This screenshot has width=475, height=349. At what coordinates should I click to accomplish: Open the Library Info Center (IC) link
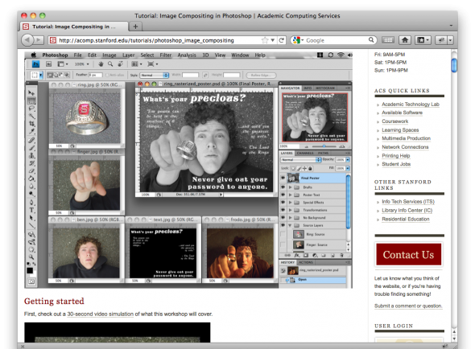coord(407,211)
